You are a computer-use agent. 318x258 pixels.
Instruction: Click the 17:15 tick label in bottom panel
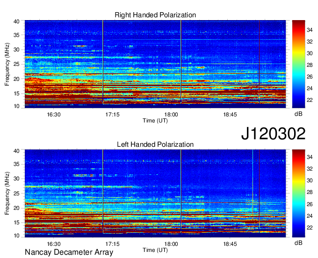(112, 244)
